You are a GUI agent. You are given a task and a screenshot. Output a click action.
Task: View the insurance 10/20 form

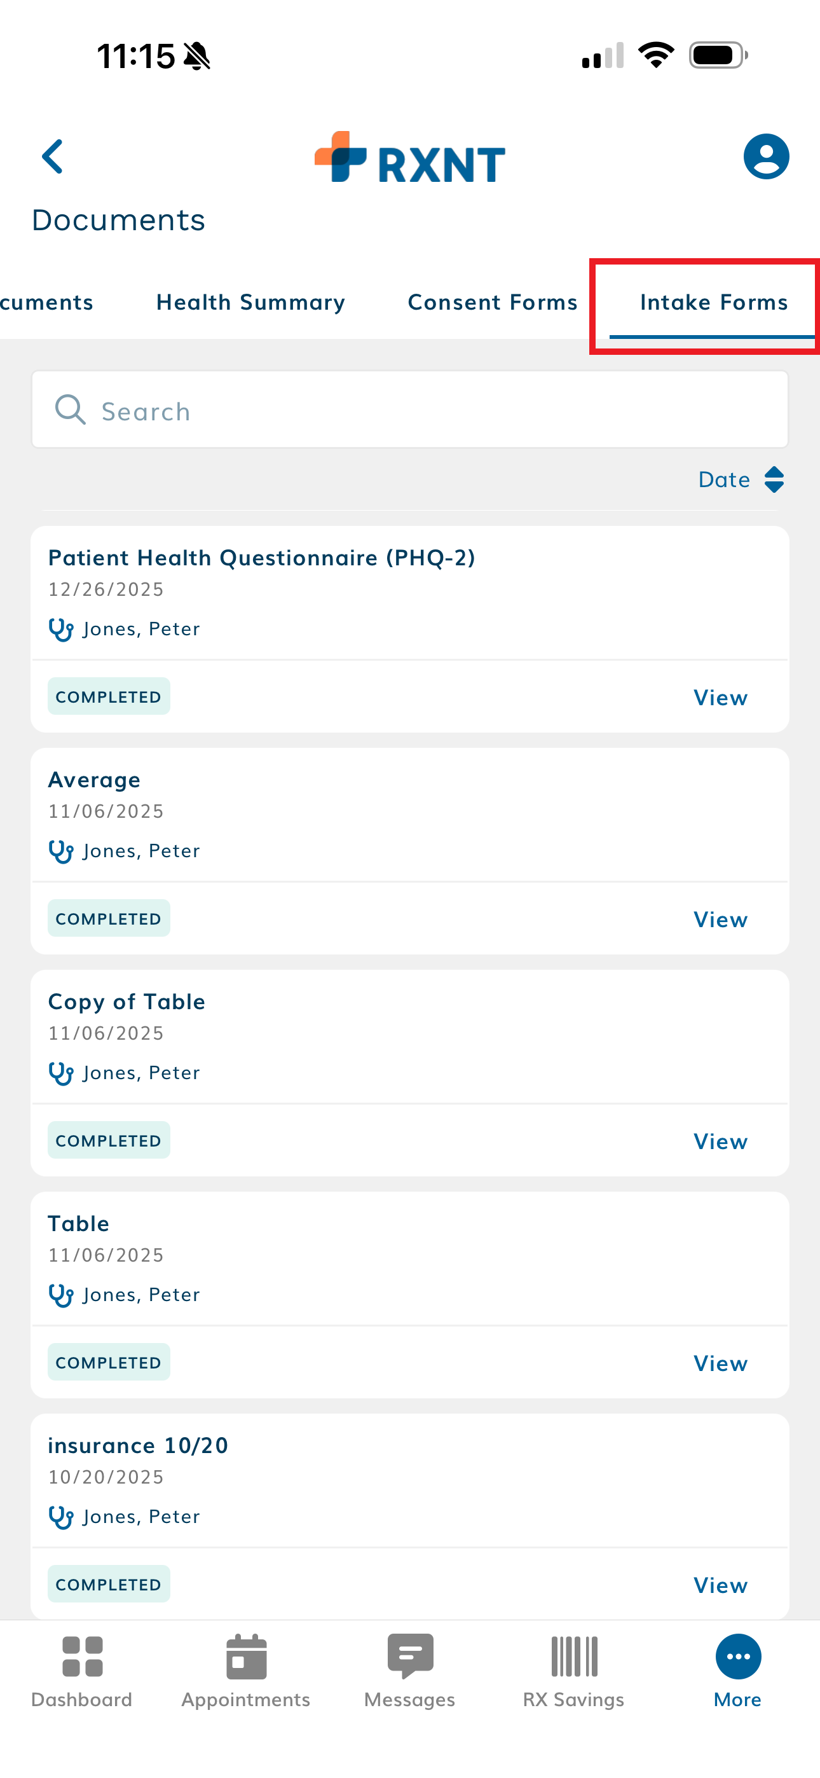[x=720, y=1585]
